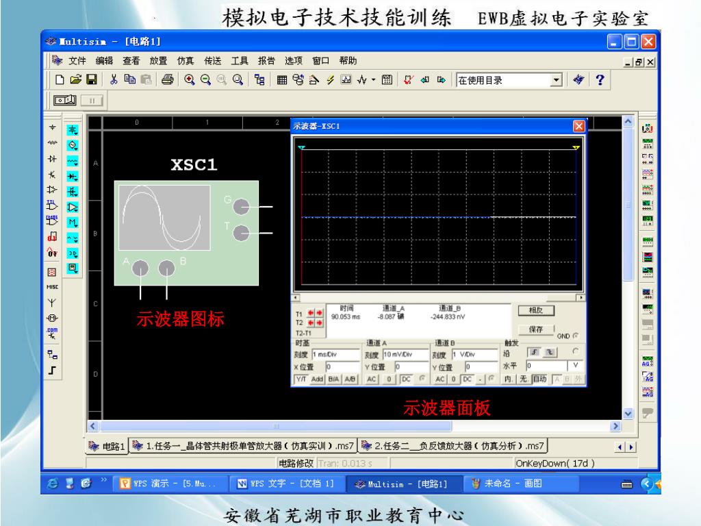701x526 pixels.
Task: Select the rising trigger edge
Action: point(534,353)
